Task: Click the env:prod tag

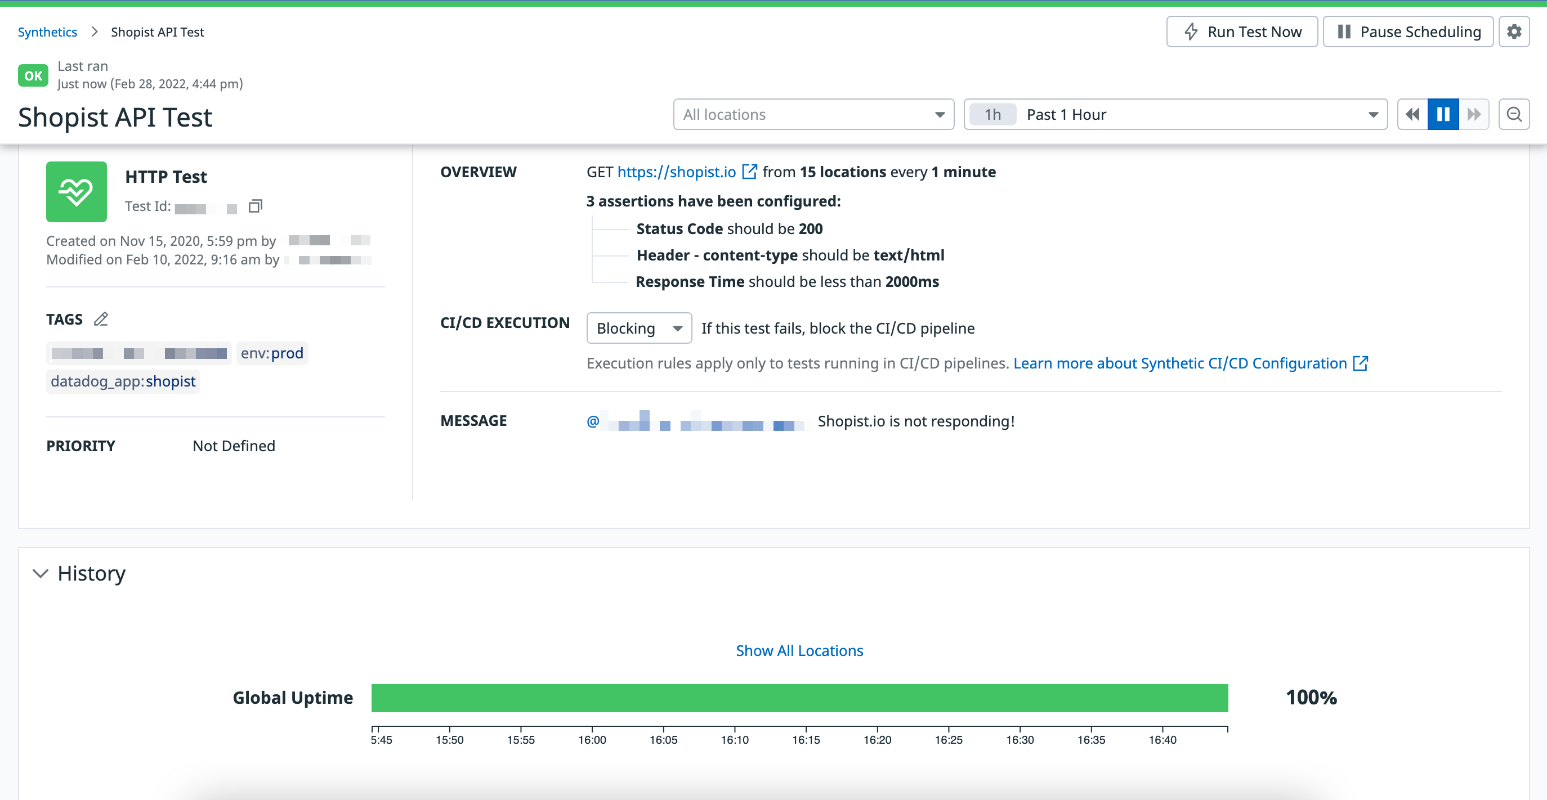Action: click(x=271, y=353)
